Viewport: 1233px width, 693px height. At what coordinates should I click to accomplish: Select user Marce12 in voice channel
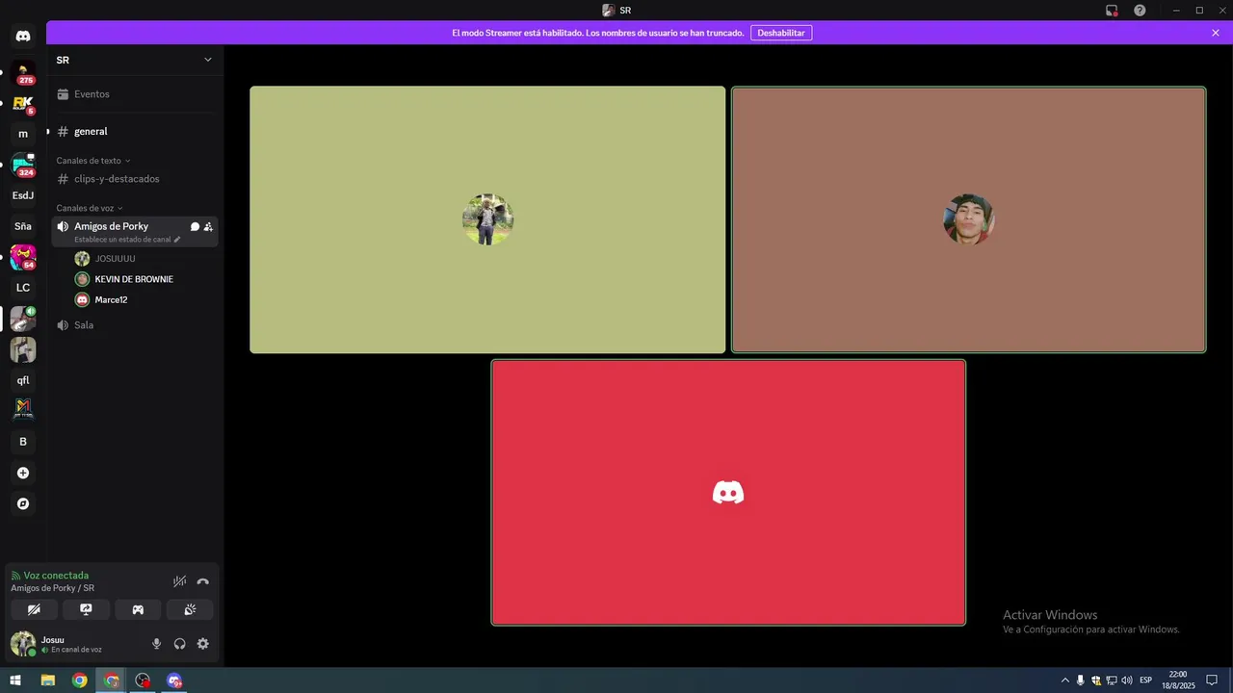(144, 300)
